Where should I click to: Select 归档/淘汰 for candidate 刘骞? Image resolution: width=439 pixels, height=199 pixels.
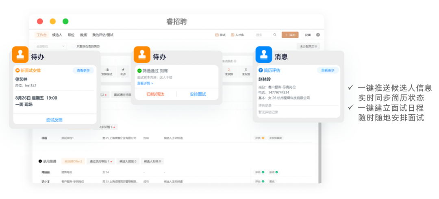155,94
